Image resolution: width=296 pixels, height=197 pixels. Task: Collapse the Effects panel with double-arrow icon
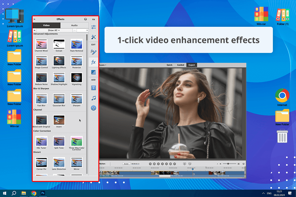point(34,19)
